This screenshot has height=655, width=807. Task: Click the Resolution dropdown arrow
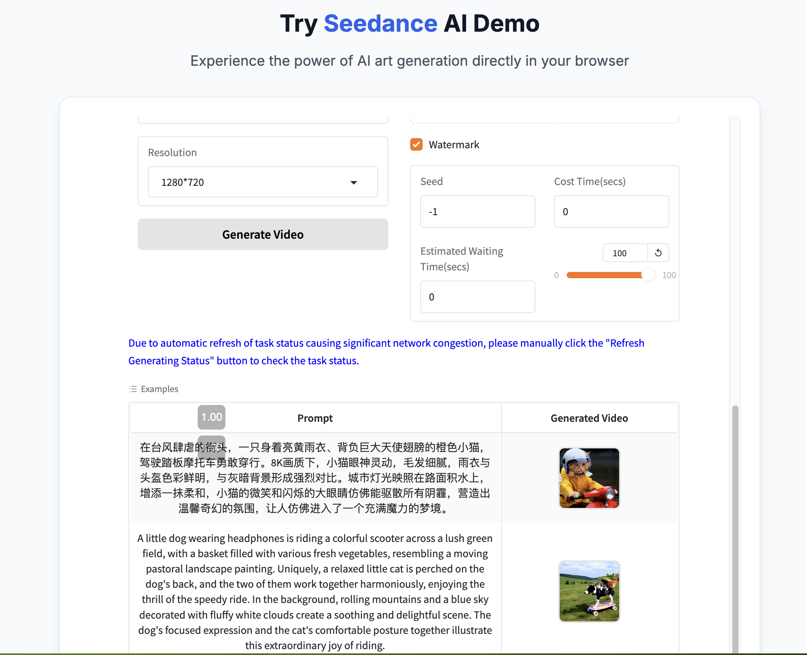[353, 182]
